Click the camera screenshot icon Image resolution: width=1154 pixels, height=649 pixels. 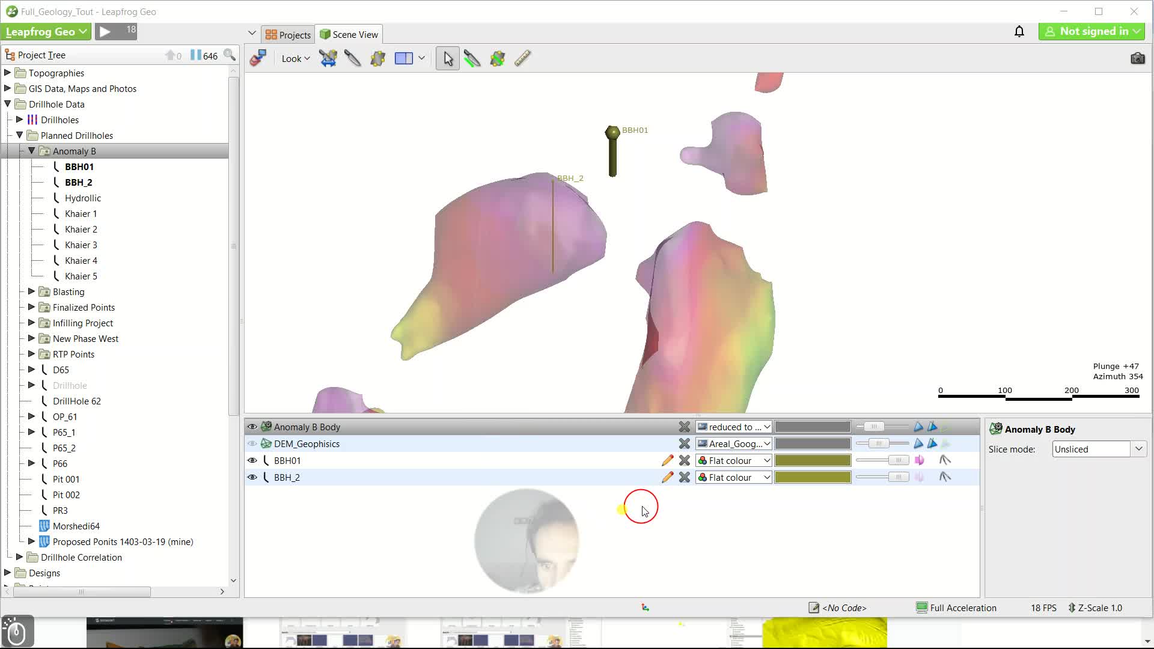tap(1137, 58)
